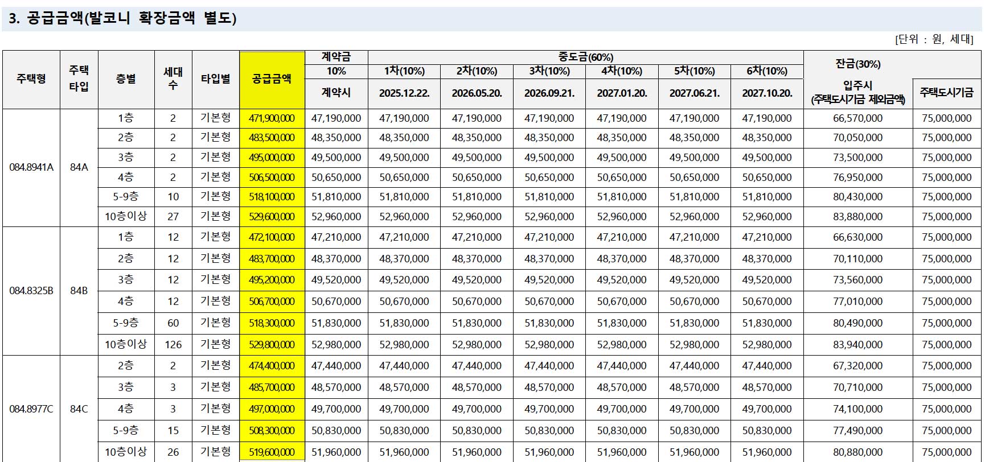Select supply price 471,900,000

click(272, 118)
